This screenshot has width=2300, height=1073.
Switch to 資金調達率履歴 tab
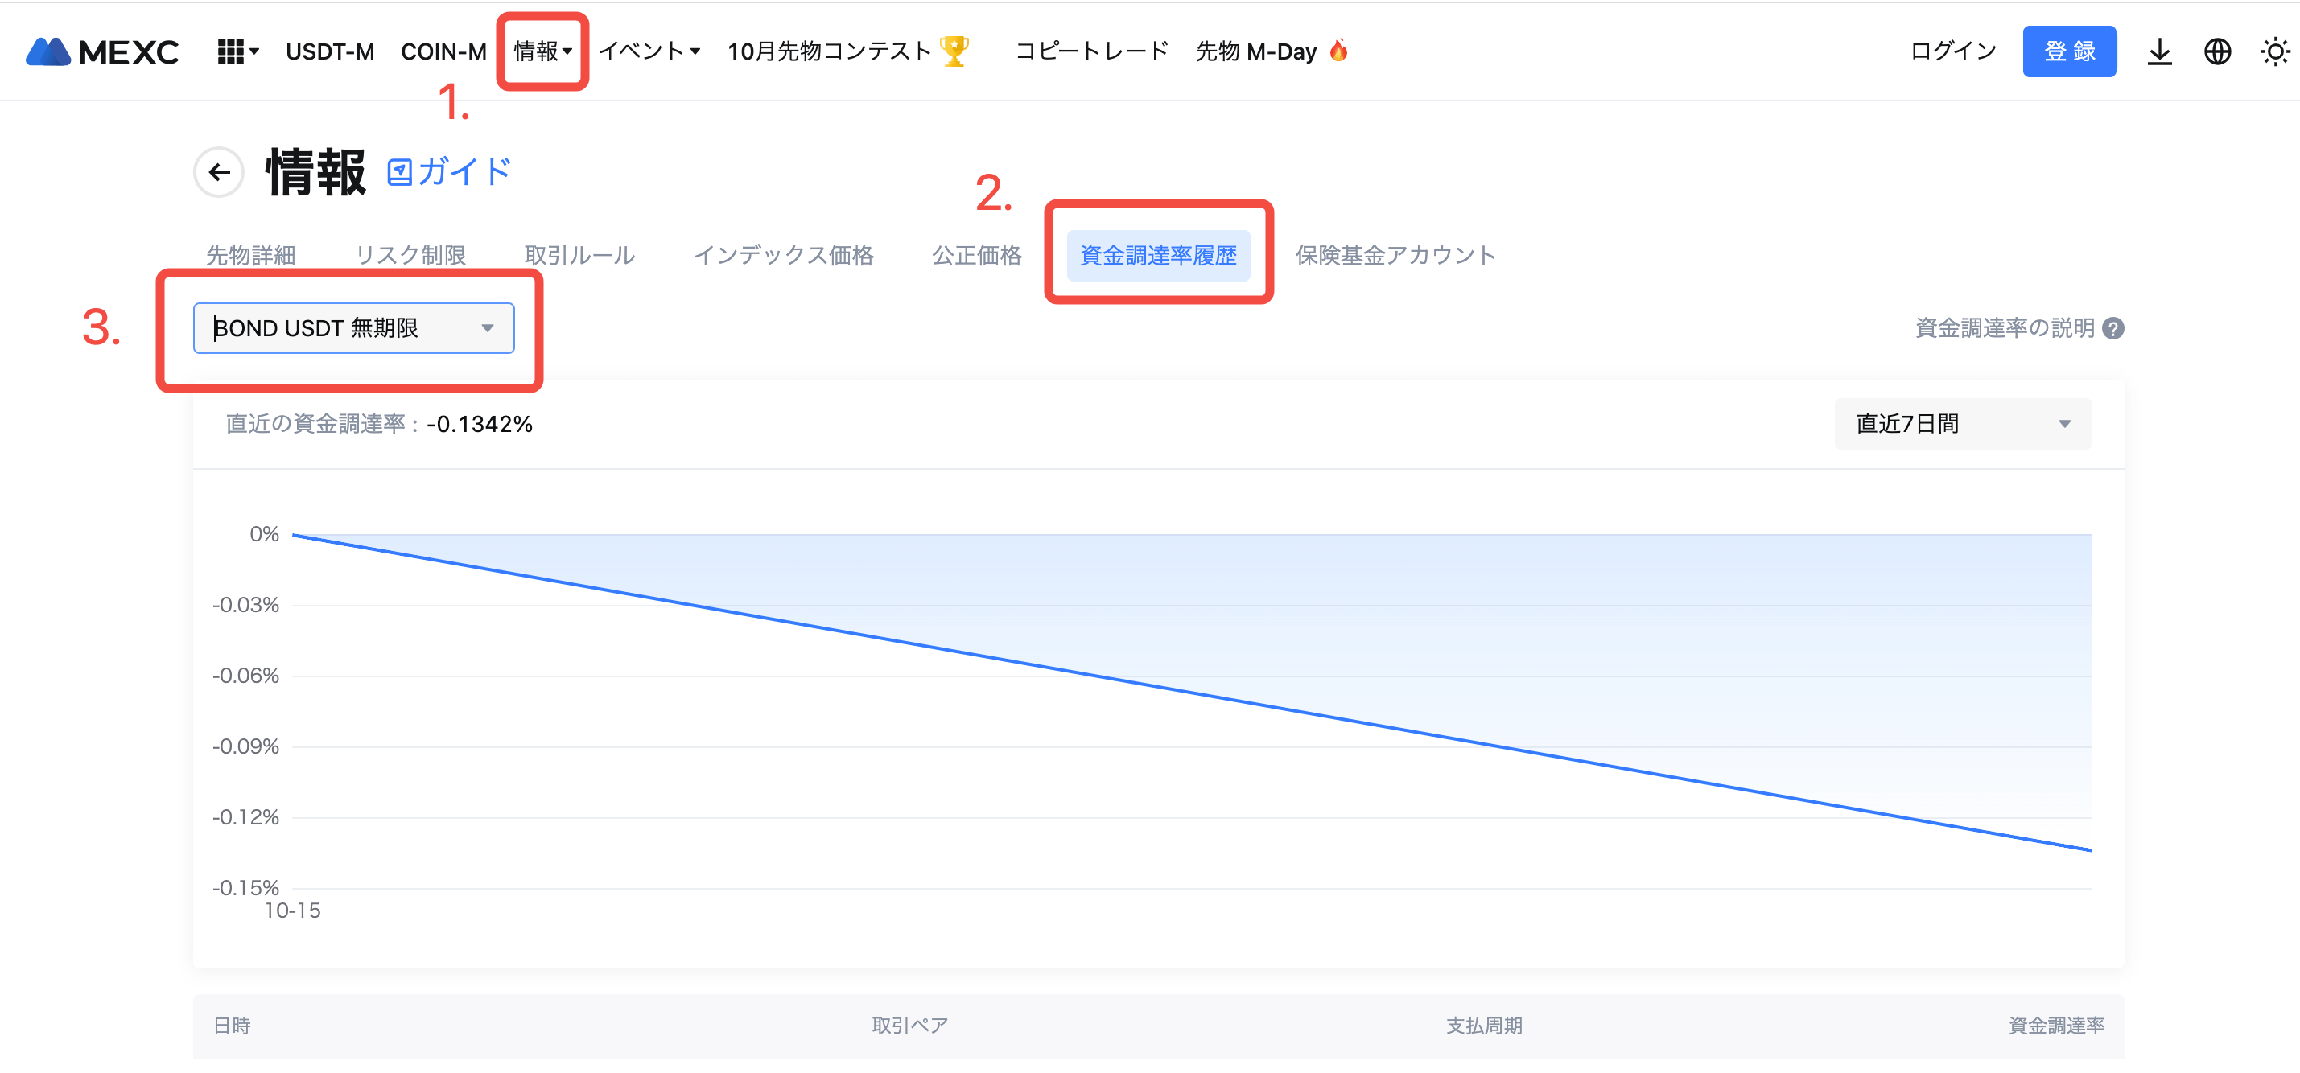point(1158,255)
